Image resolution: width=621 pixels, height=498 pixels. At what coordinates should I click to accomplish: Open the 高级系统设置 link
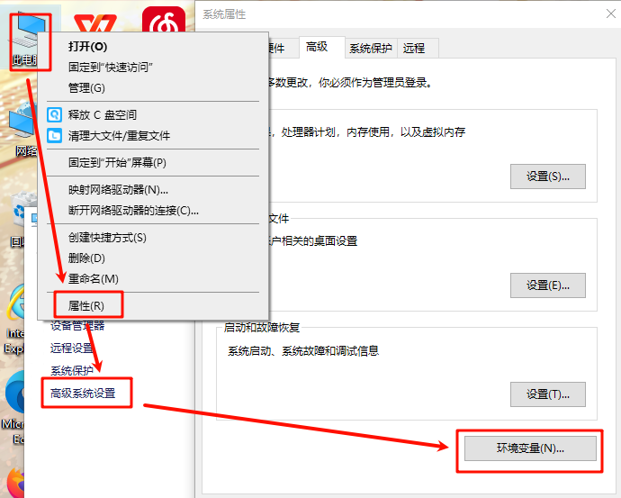(87, 394)
